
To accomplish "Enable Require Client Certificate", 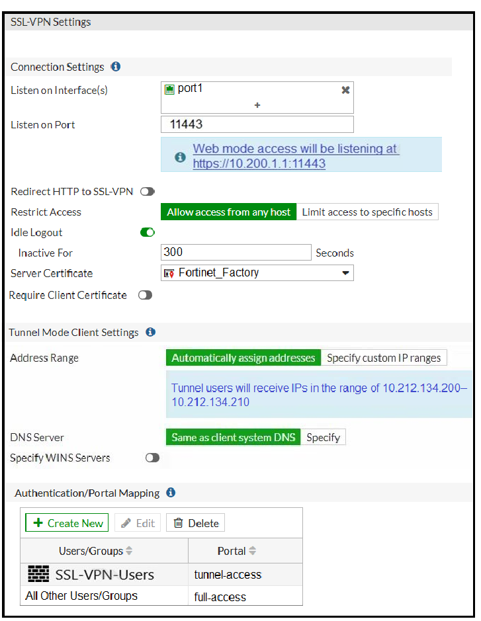I will tap(145, 296).
